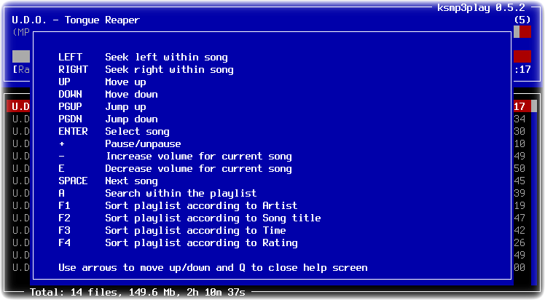Screen dimensions: 545x300
Task: Click 'Search within the playlist' help line
Action: tap(181, 193)
